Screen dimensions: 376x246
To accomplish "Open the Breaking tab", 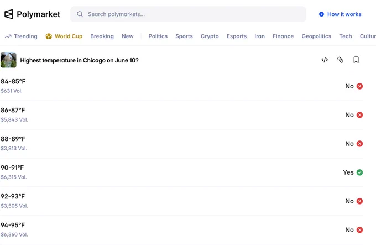I will tap(102, 36).
